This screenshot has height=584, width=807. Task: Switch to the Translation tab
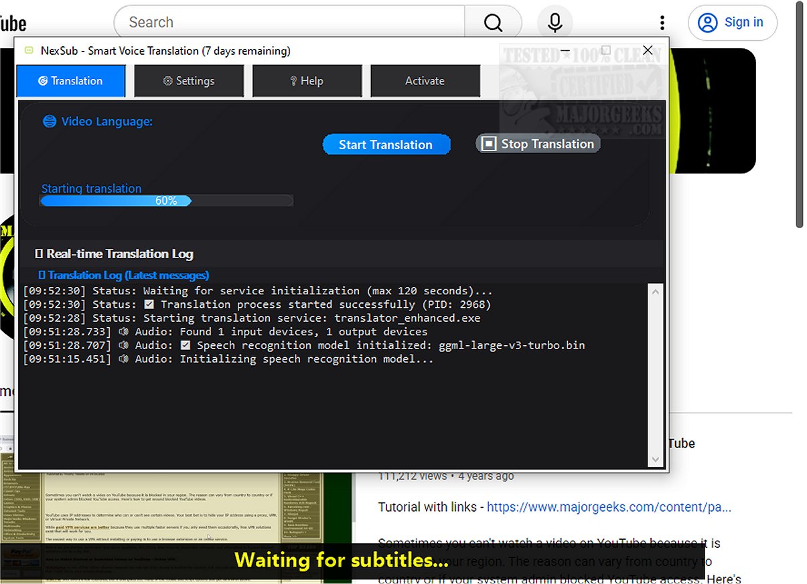point(71,81)
